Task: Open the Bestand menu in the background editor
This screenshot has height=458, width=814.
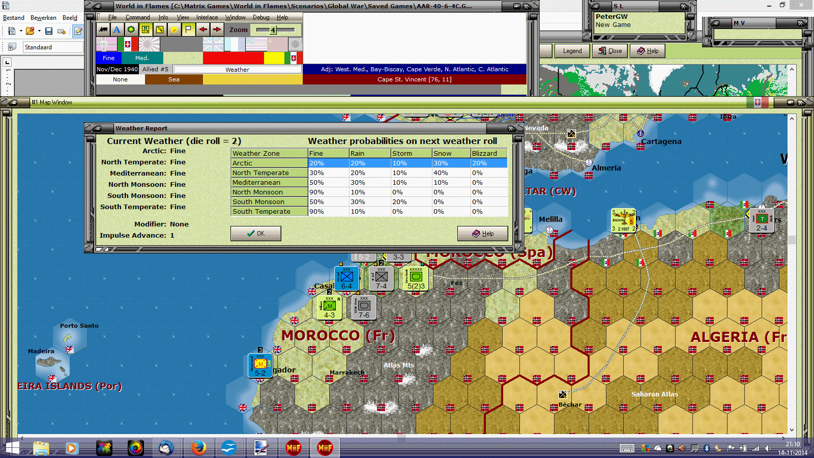Action: tap(14, 18)
